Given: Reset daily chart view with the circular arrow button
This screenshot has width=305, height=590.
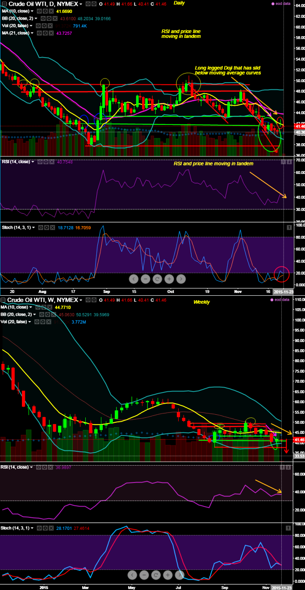Looking at the screenshot, I should 157,279.
